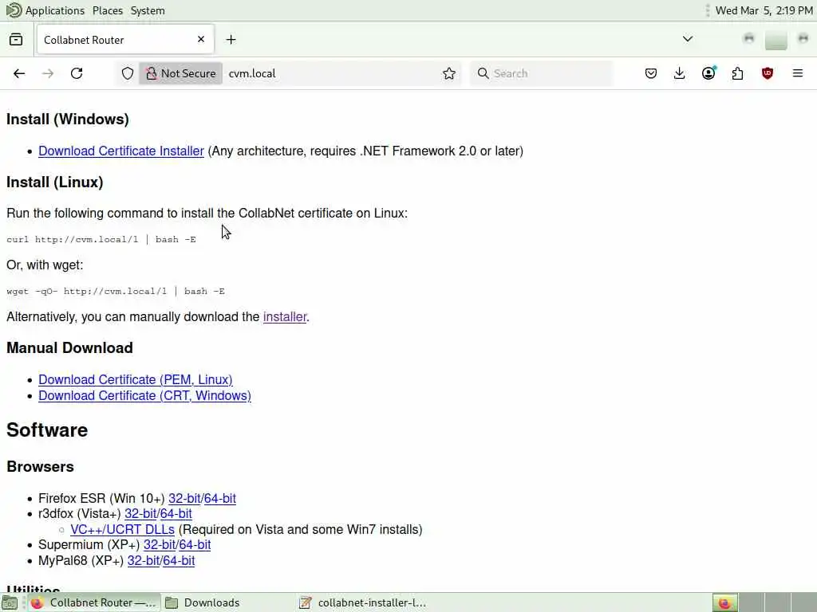Open Supermium 32-bit download link
Screen dimensions: 817x612
pyautogui.click(x=160, y=545)
